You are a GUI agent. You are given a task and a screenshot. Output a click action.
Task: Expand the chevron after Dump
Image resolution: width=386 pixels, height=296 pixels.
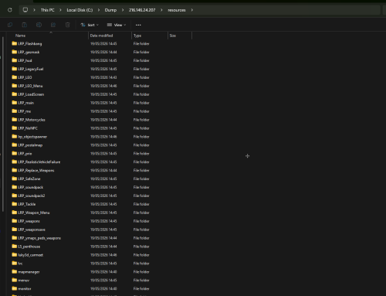point(123,10)
